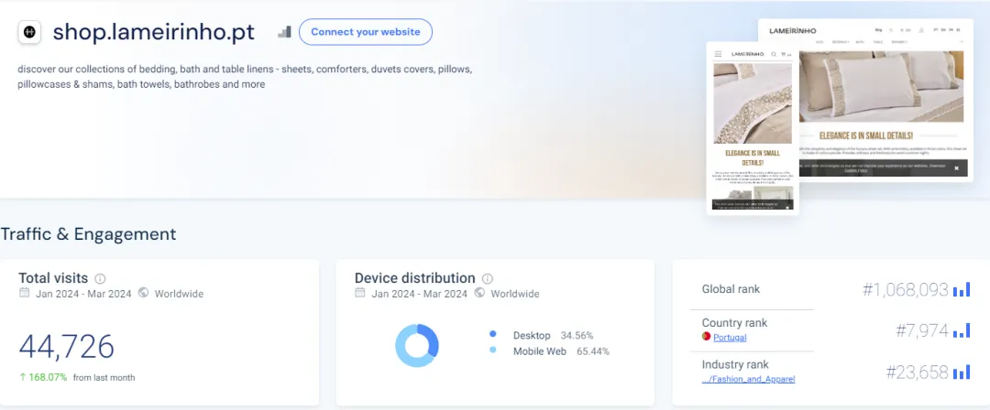This screenshot has width=990, height=410.
Task: Click bar icon next to Country rank value
Action: [961, 330]
